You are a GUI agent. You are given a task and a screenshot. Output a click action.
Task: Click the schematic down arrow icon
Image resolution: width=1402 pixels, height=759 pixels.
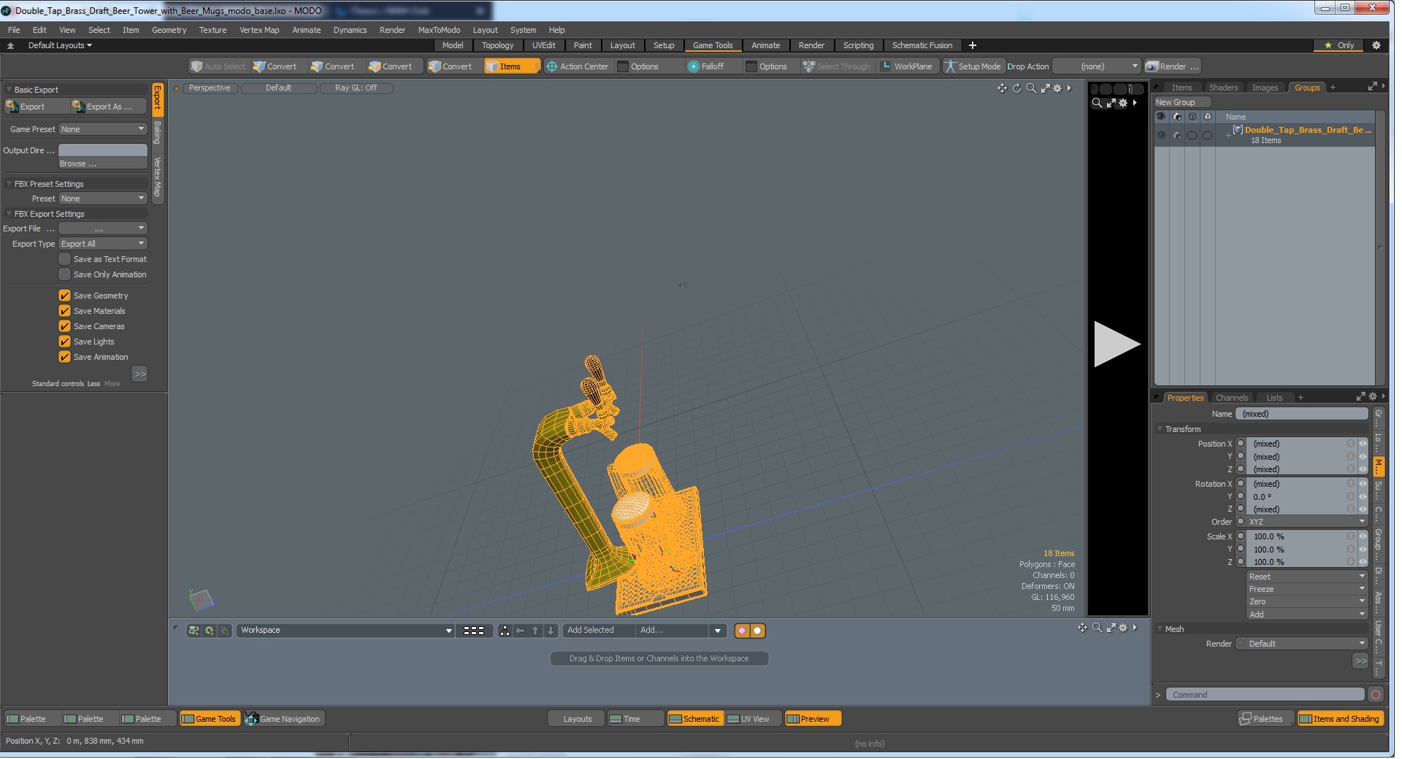pos(551,631)
